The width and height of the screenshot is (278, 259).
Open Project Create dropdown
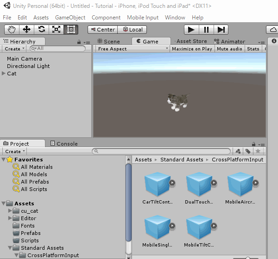pos(14,151)
